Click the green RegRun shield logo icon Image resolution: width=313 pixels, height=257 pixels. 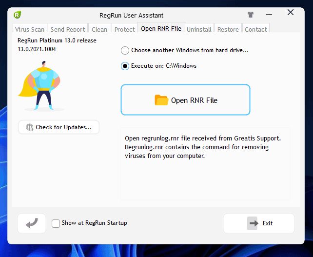click(x=18, y=15)
